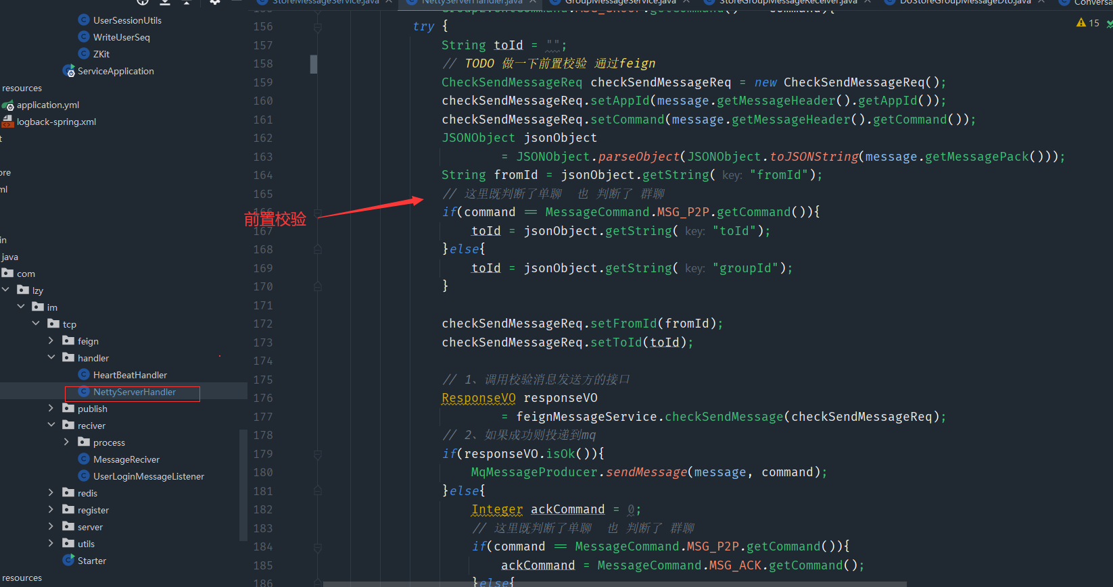Click the feign package folder icon
Image resolution: width=1113 pixels, height=587 pixels.
[x=68, y=340]
